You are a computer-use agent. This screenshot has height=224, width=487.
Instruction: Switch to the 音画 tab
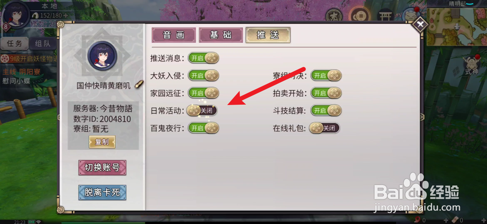pyautogui.click(x=174, y=35)
